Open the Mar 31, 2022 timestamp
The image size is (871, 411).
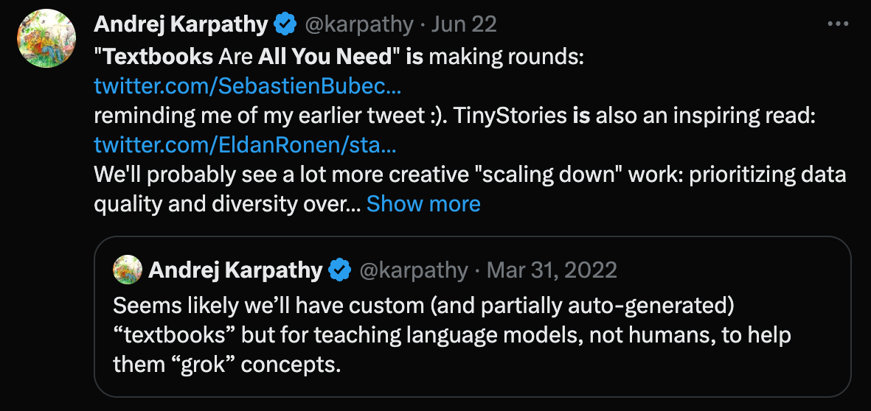(x=552, y=270)
